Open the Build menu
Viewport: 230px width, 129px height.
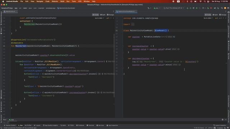(62, 1)
